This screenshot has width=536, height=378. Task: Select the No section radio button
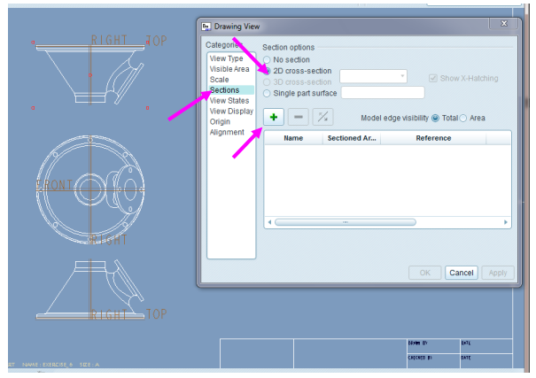tap(268, 59)
